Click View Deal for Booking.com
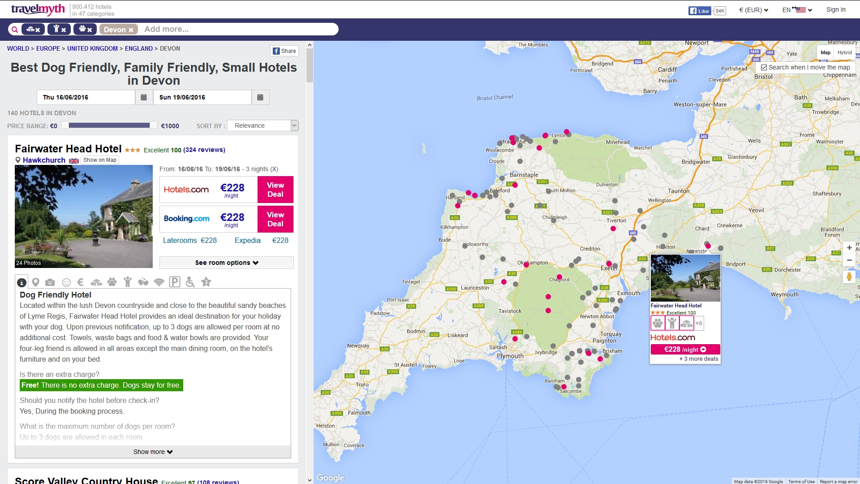The image size is (860, 484). coord(275,219)
